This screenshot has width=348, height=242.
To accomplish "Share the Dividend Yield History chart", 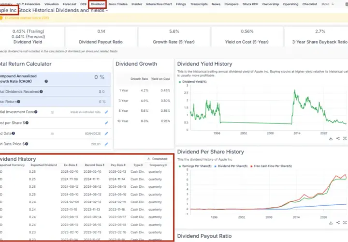I will click(338, 138).
